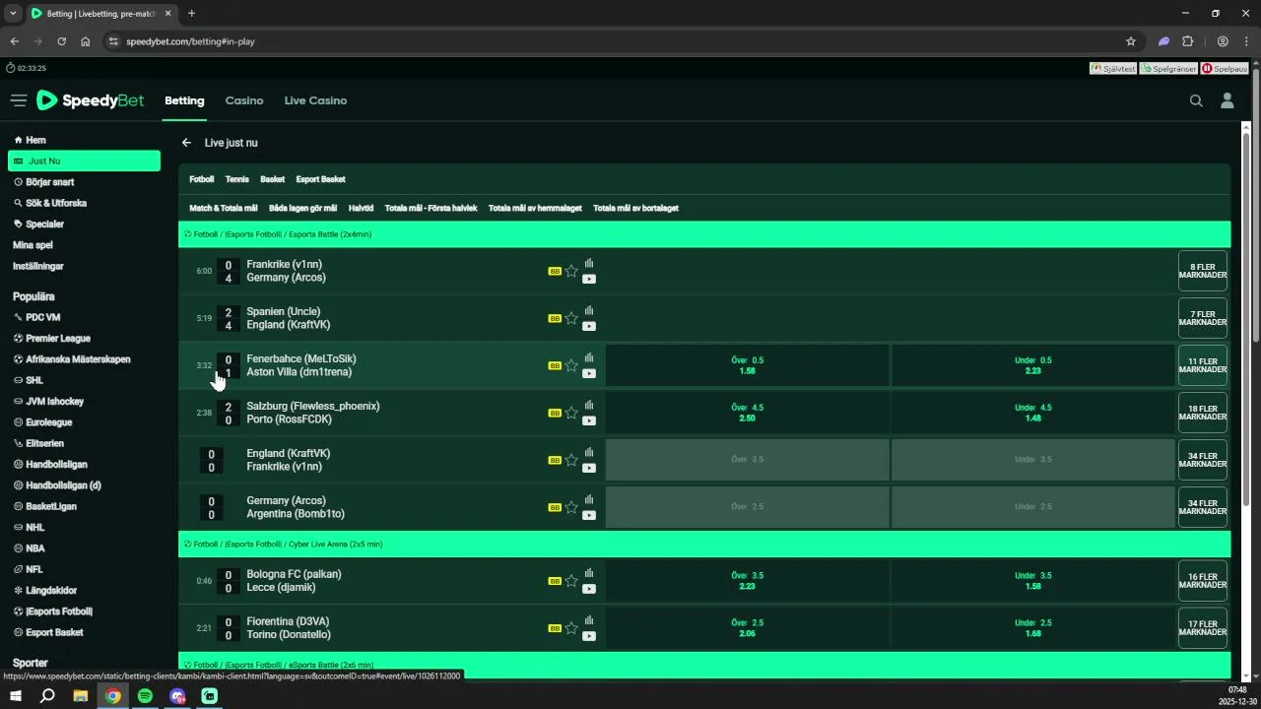
Task: Favorite the Bologna FC vs Lecce match star
Action: pyautogui.click(x=571, y=581)
